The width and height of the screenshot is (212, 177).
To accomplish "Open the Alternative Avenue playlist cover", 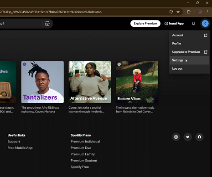I will (x=90, y=82).
